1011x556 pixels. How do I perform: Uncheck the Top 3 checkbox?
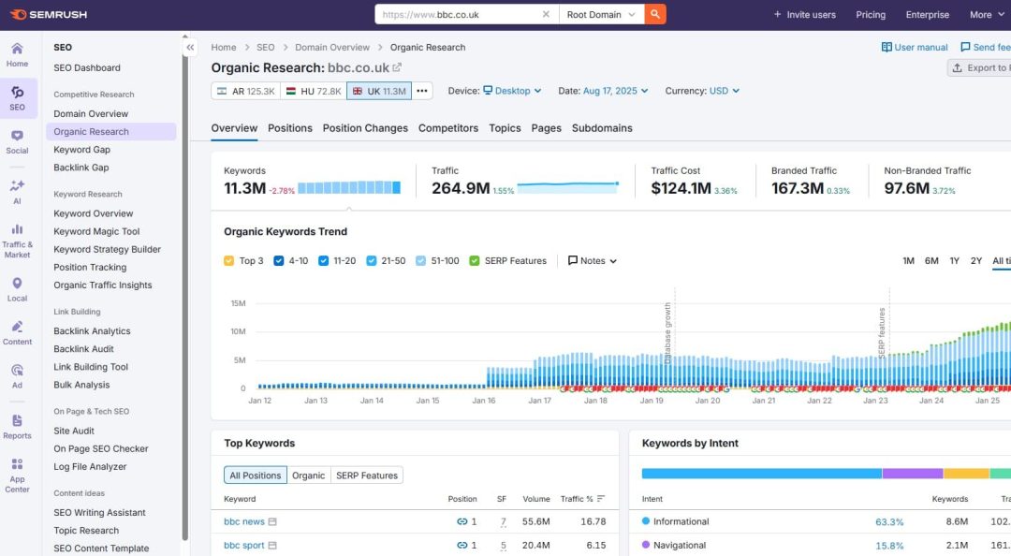pos(229,261)
